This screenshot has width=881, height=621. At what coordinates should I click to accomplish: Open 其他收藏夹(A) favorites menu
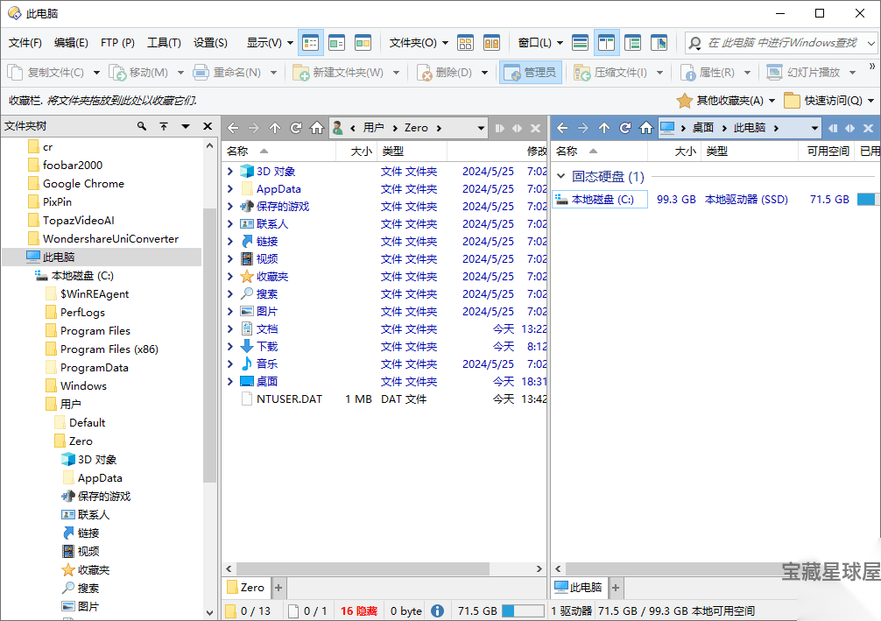[x=726, y=101]
